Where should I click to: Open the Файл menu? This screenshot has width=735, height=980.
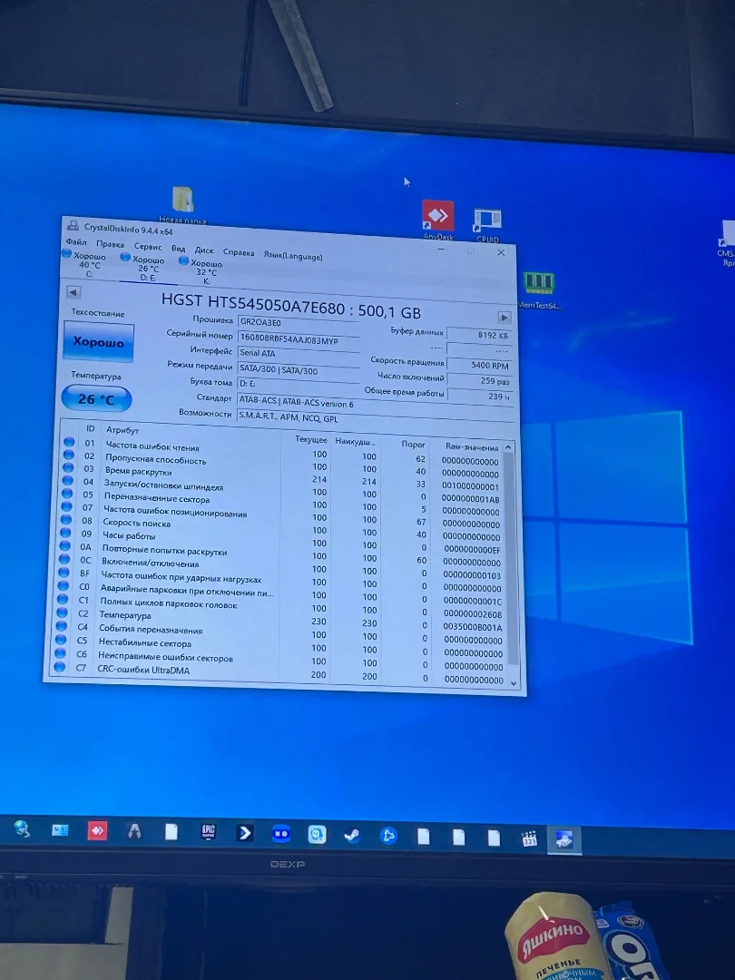(75, 242)
